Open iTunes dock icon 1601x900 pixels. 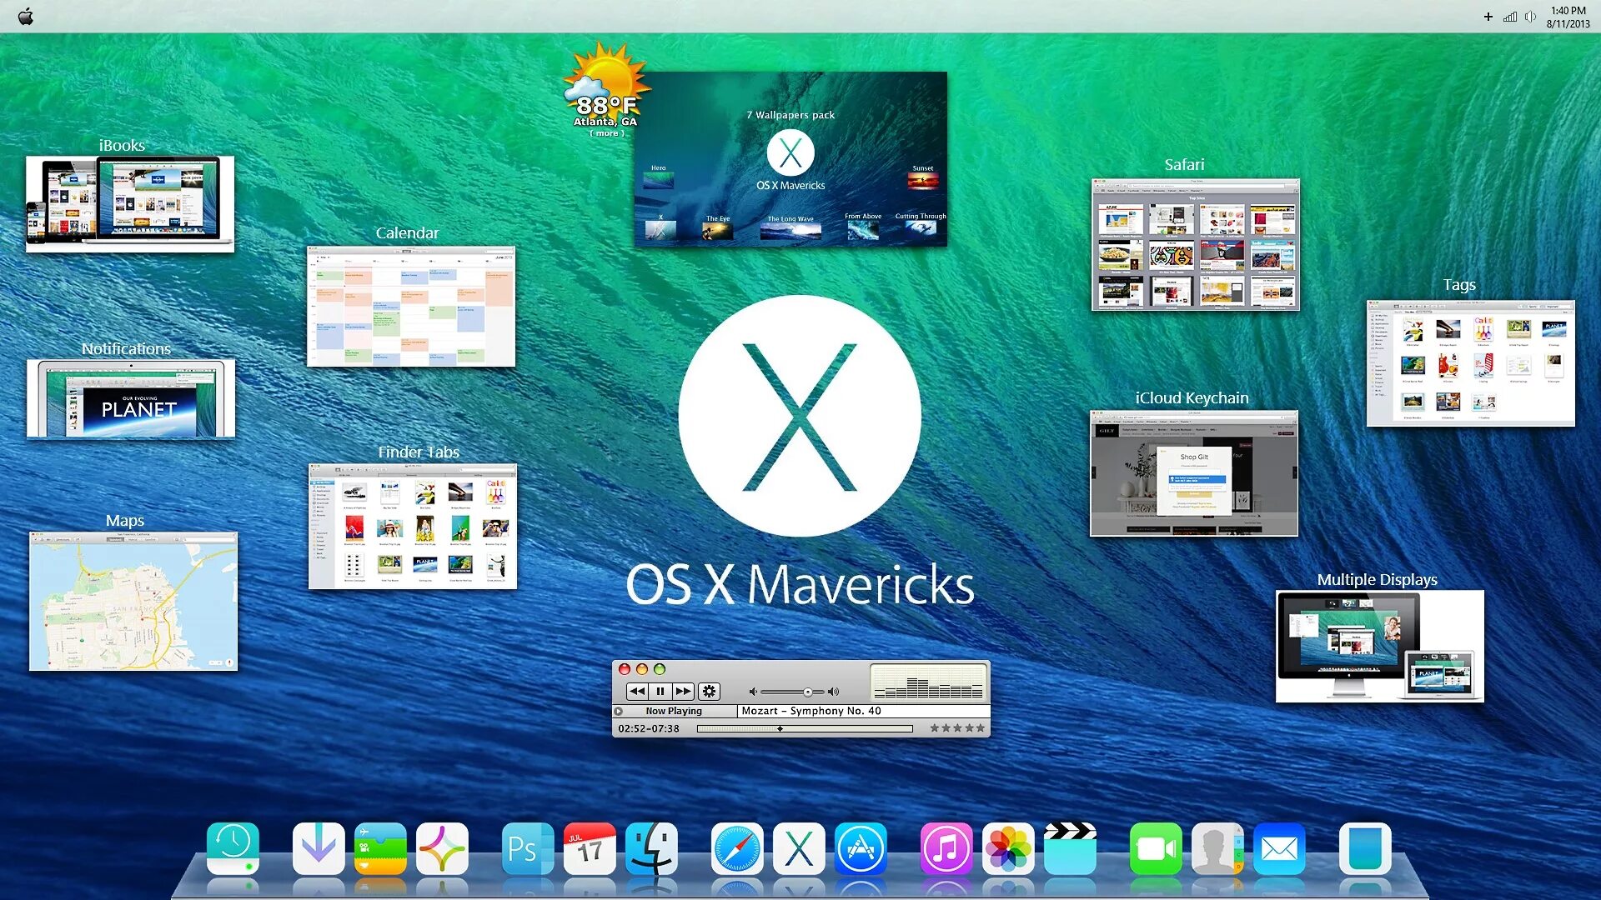946,849
